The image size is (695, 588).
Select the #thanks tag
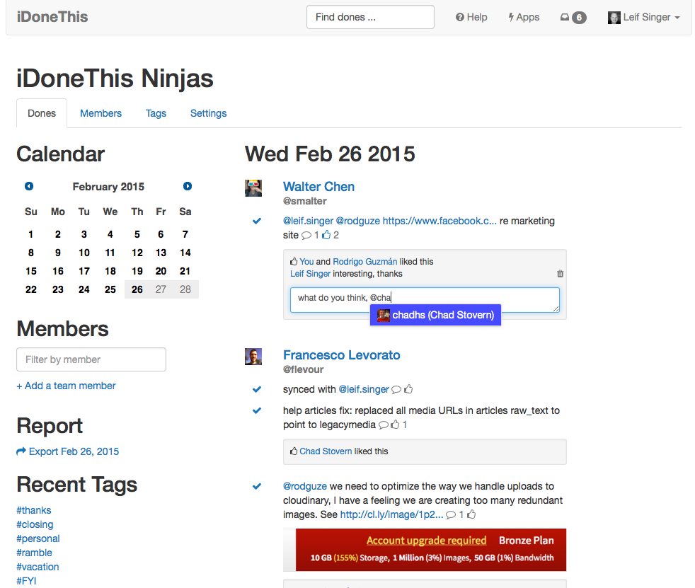[34, 510]
